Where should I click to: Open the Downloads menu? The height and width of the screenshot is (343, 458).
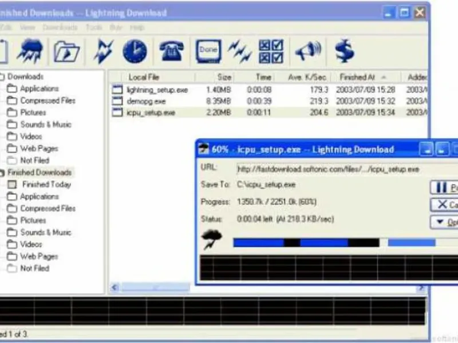point(60,27)
